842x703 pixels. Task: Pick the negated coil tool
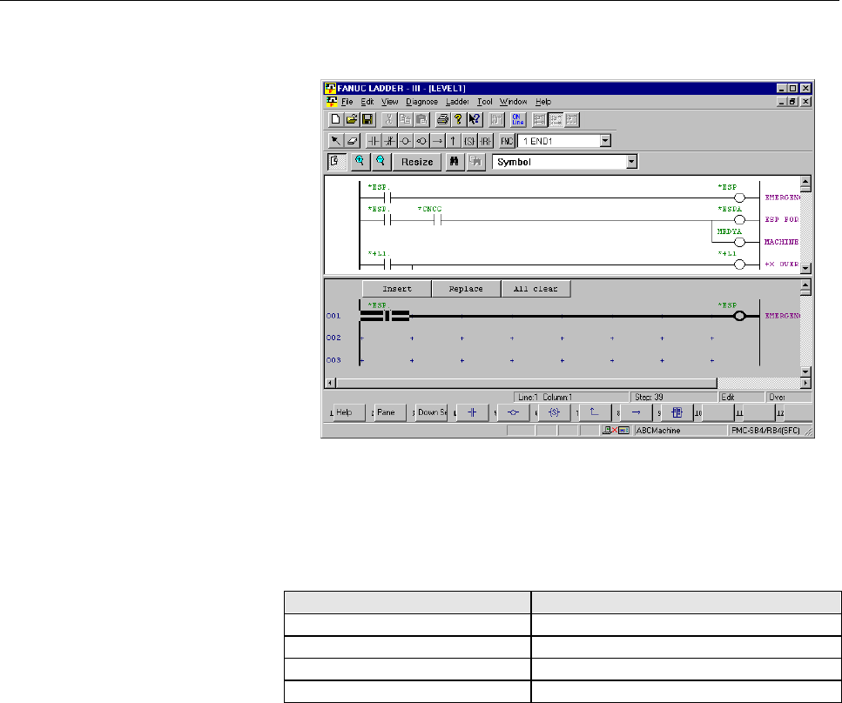(x=421, y=141)
